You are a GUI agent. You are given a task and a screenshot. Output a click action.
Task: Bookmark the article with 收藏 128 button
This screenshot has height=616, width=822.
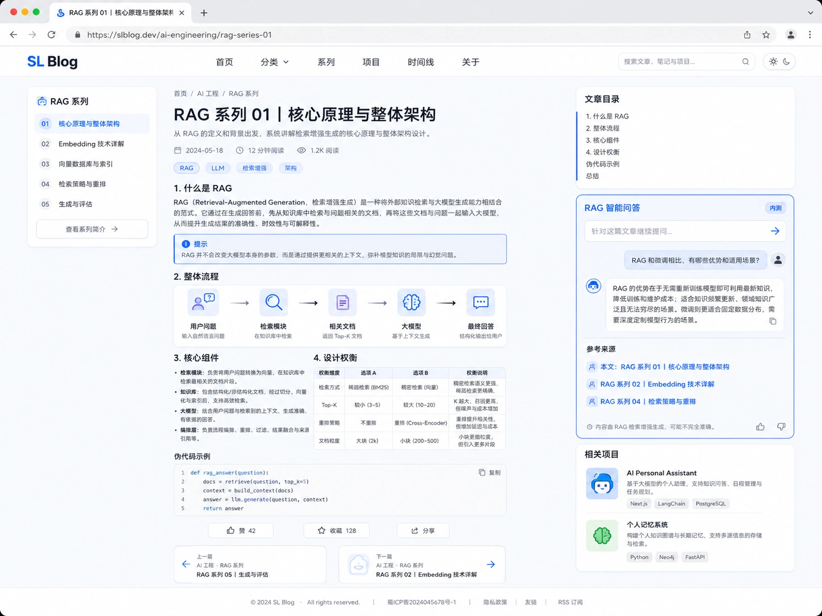(x=337, y=530)
